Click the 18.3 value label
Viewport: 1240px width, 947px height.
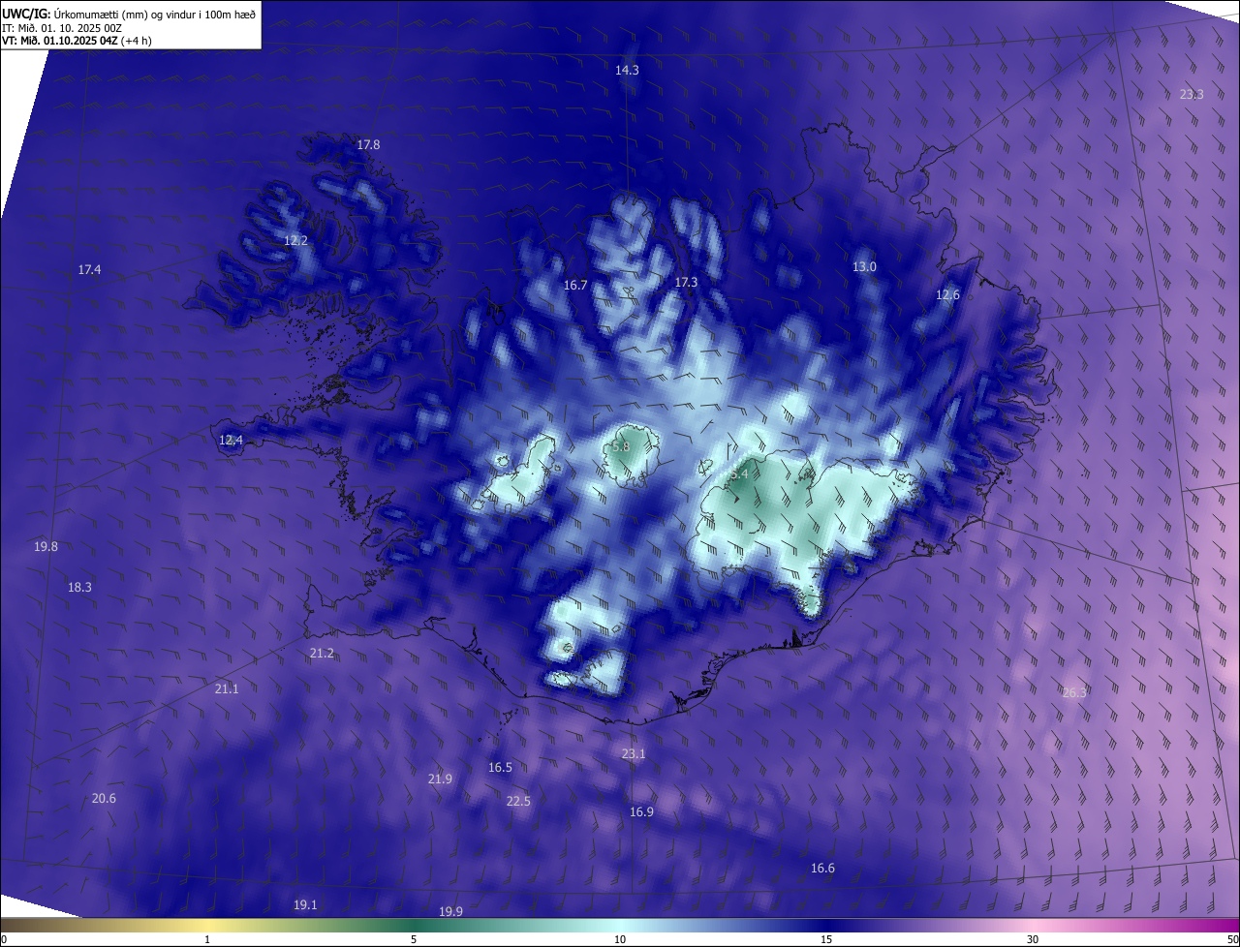(x=79, y=587)
